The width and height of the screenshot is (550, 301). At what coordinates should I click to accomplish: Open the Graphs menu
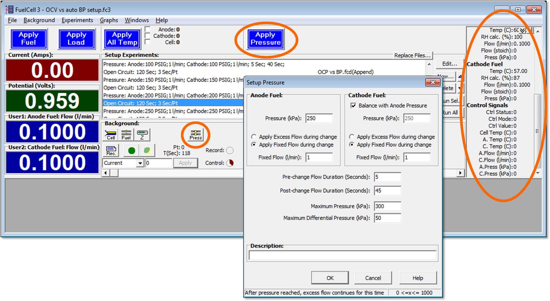coord(109,20)
